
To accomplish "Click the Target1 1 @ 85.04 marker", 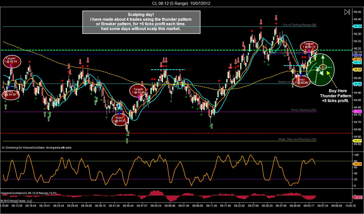I will click(12, 61).
